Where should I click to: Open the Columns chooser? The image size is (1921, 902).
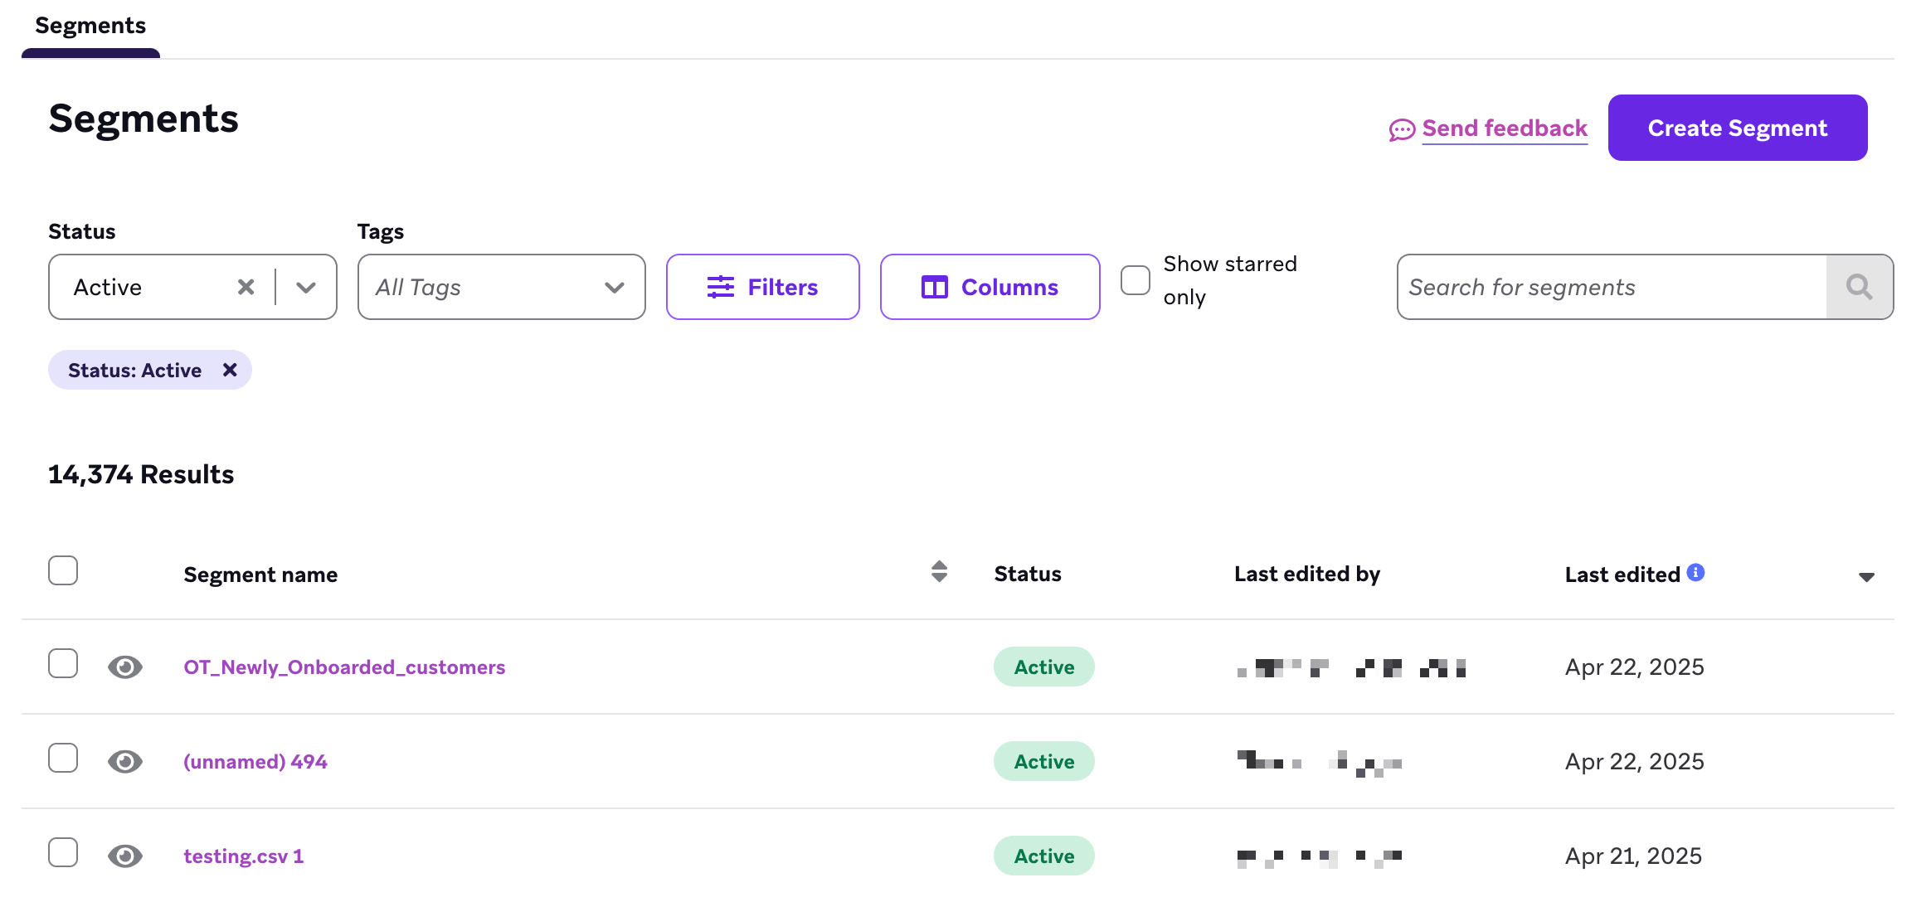click(x=990, y=287)
